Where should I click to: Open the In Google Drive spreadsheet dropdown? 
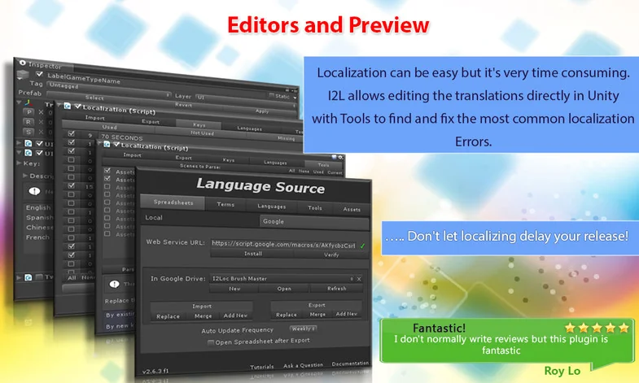pos(282,278)
